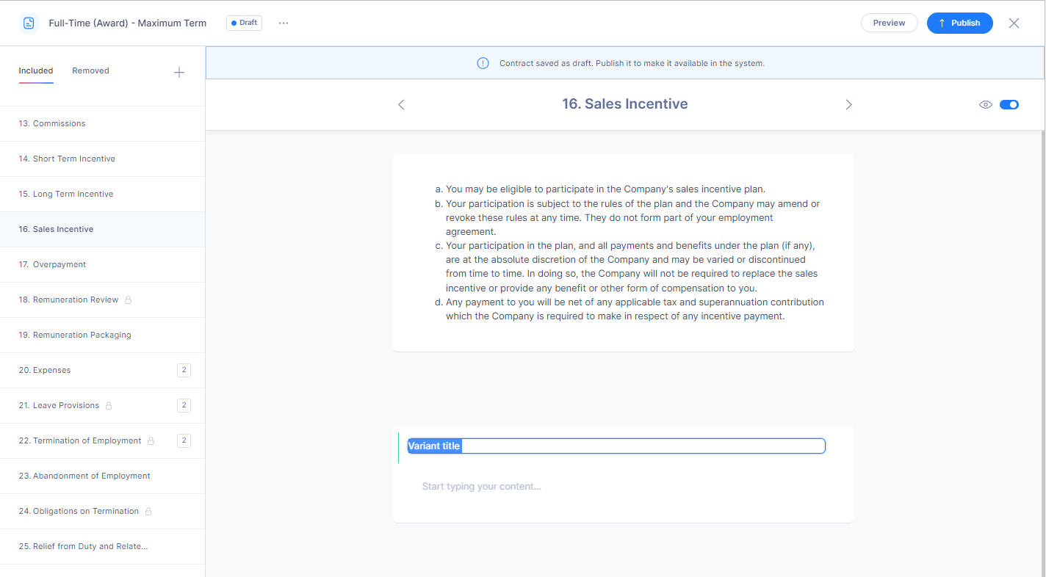Go to previous clause with left chevron
The height and width of the screenshot is (577, 1046).
tap(401, 105)
